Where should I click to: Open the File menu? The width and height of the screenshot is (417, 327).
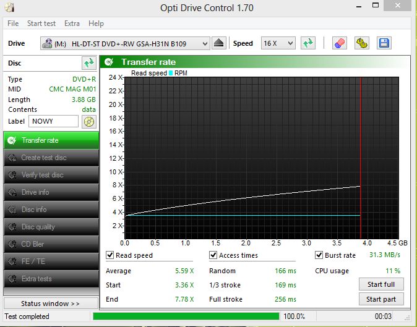(x=13, y=23)
